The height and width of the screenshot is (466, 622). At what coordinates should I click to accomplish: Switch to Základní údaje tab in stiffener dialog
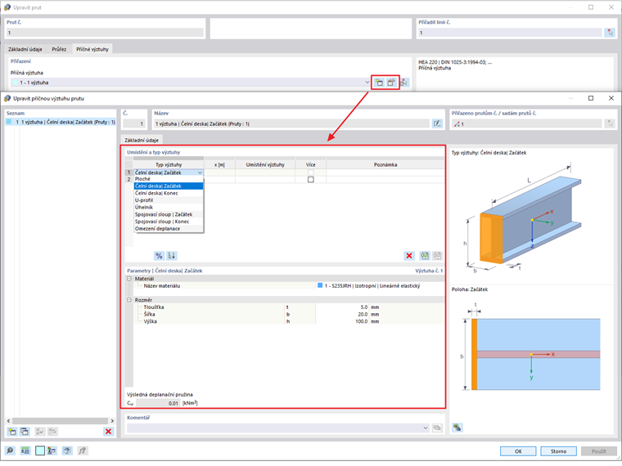(x=142, y=141)
